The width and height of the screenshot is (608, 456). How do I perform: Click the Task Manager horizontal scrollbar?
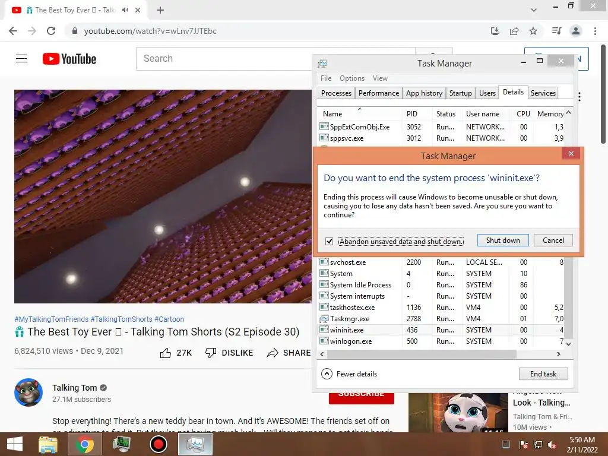pyautogui.click(x=422, y=354)
